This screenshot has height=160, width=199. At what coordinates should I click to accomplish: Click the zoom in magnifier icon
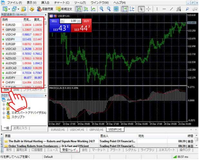click(102, 9)
